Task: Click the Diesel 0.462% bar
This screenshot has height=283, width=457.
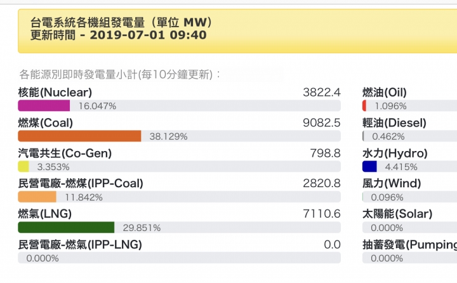Action: coord(409,136)
